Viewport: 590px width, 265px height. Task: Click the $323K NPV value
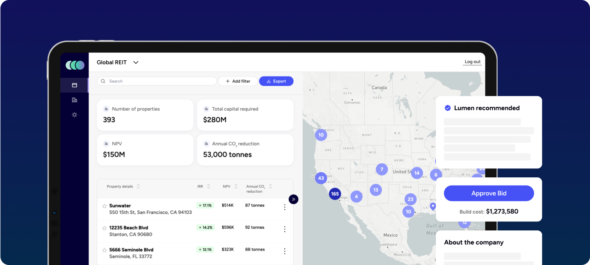tap(228, 250)
